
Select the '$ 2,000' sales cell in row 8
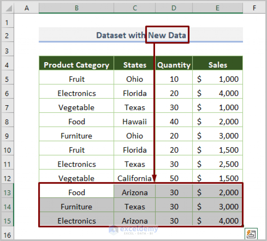click(218, 120)
